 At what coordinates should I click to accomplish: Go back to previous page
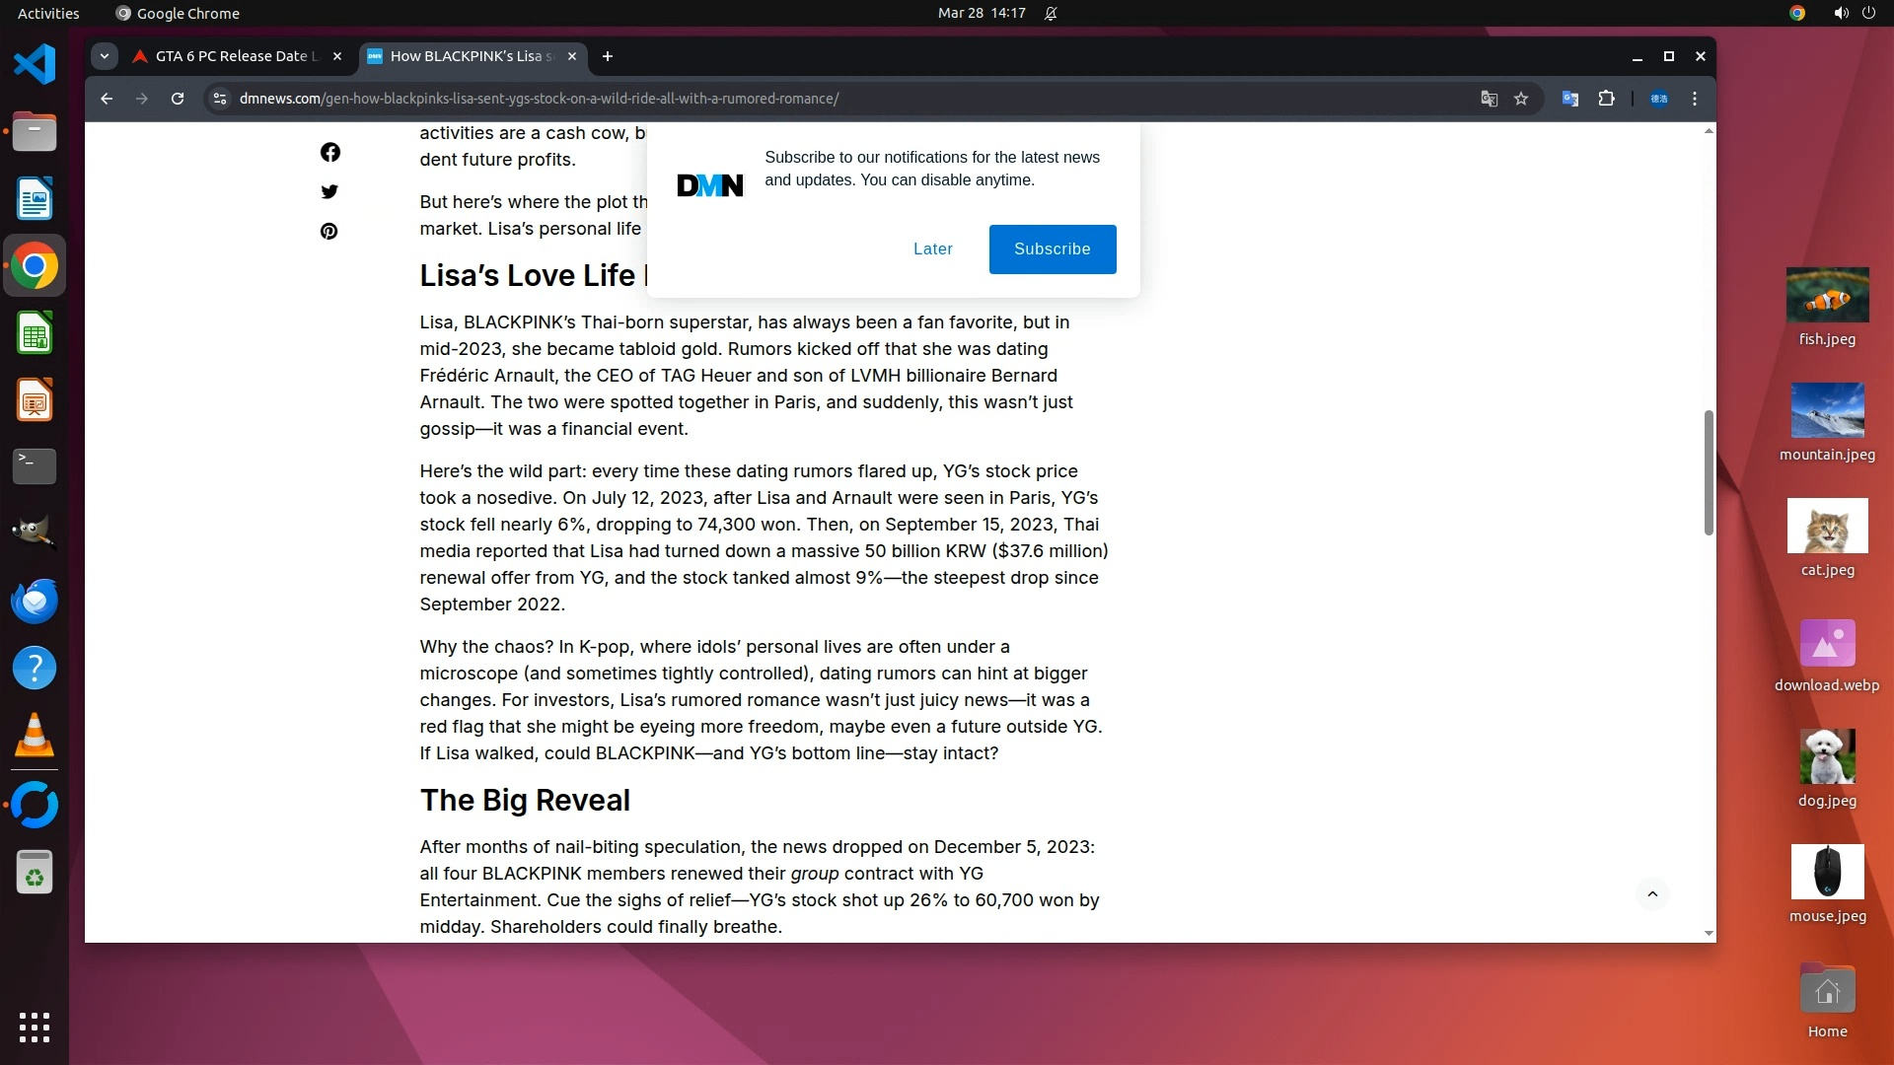tap(107, 99)
